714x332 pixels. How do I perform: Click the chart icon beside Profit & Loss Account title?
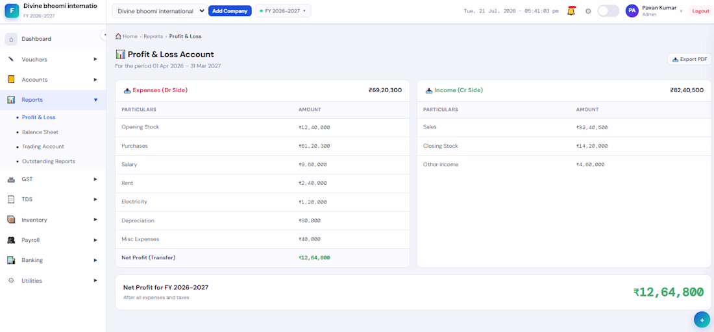(x=120, y=54)
